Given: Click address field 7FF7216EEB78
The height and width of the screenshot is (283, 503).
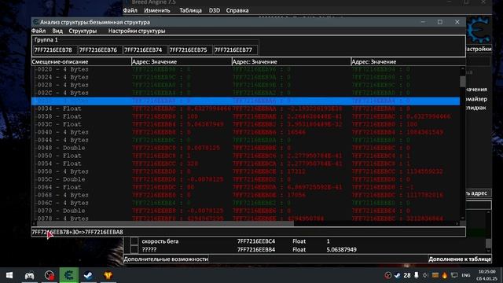Looking at the screenshot, I should tap(55, 50).
